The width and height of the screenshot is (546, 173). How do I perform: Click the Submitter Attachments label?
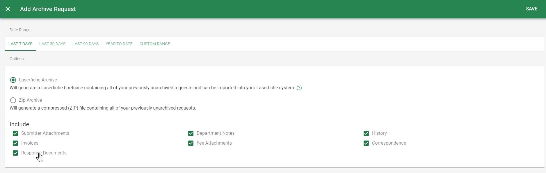pyautogui.click(x=45, y=133)
